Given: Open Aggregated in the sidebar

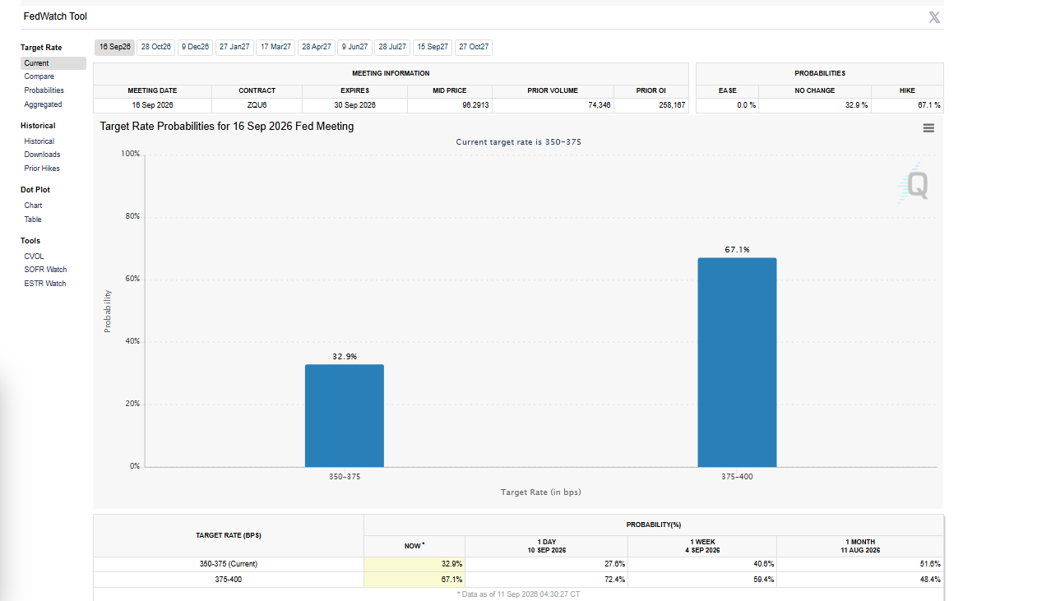Looking at the screenshot, I should 43,104.
